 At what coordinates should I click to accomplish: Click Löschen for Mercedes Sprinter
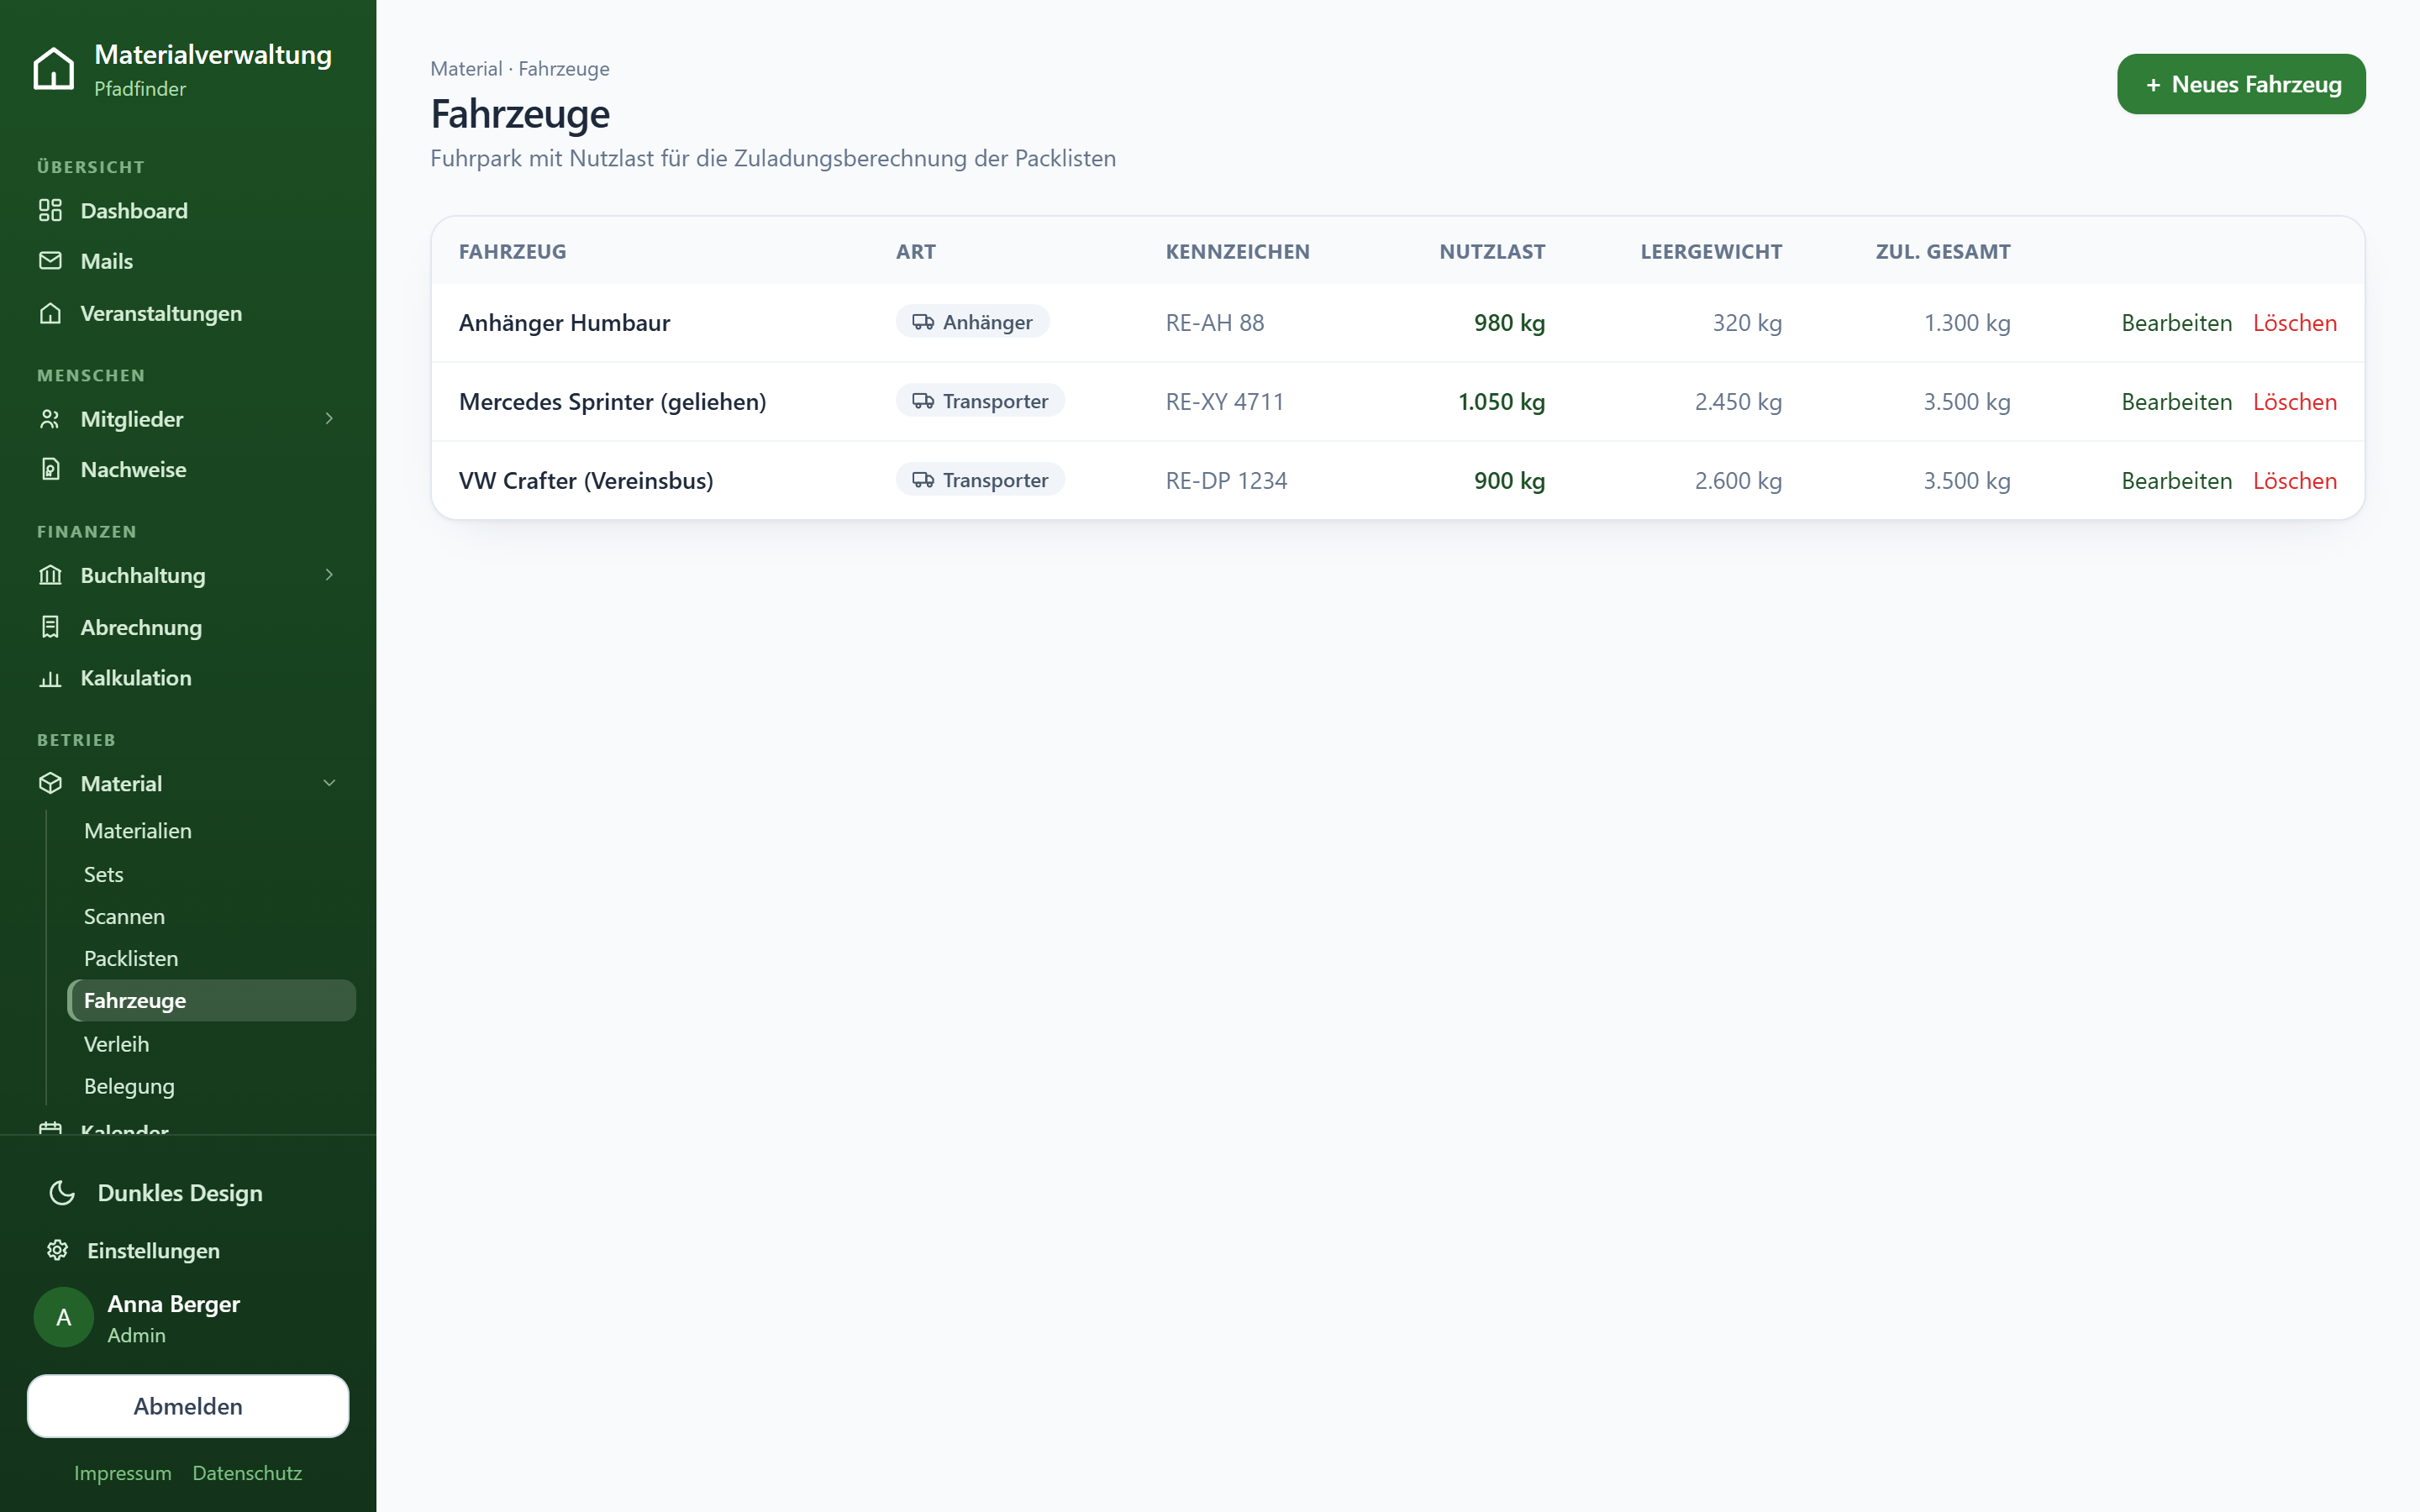(2294, 402)
